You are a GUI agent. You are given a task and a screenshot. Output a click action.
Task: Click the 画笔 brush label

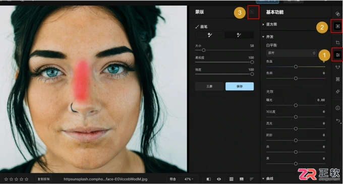pos(204,27)
